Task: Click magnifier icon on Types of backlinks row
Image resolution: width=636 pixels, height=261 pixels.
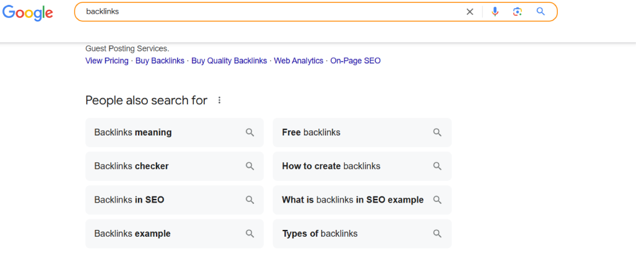Action: (x=437, y=234)
